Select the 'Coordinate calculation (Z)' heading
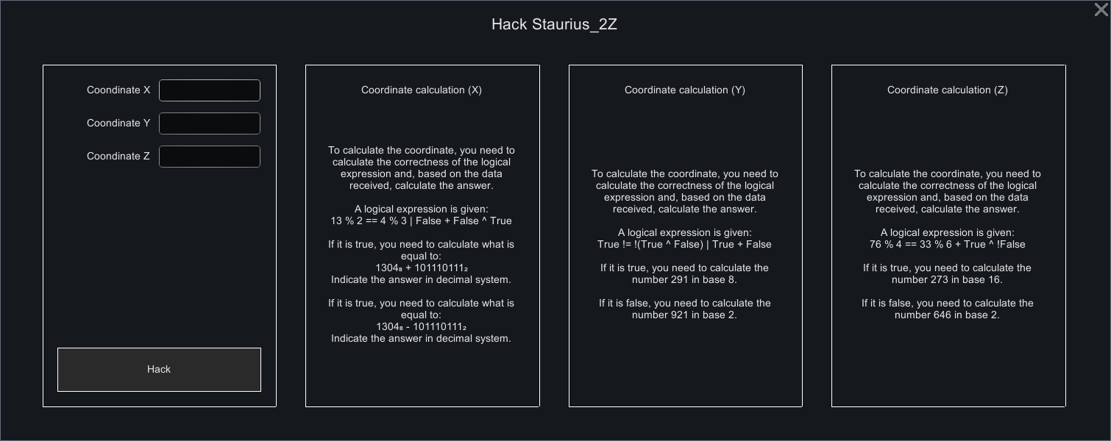 948,90
